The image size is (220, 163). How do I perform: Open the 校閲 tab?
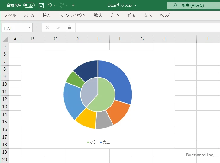point(132,15)
